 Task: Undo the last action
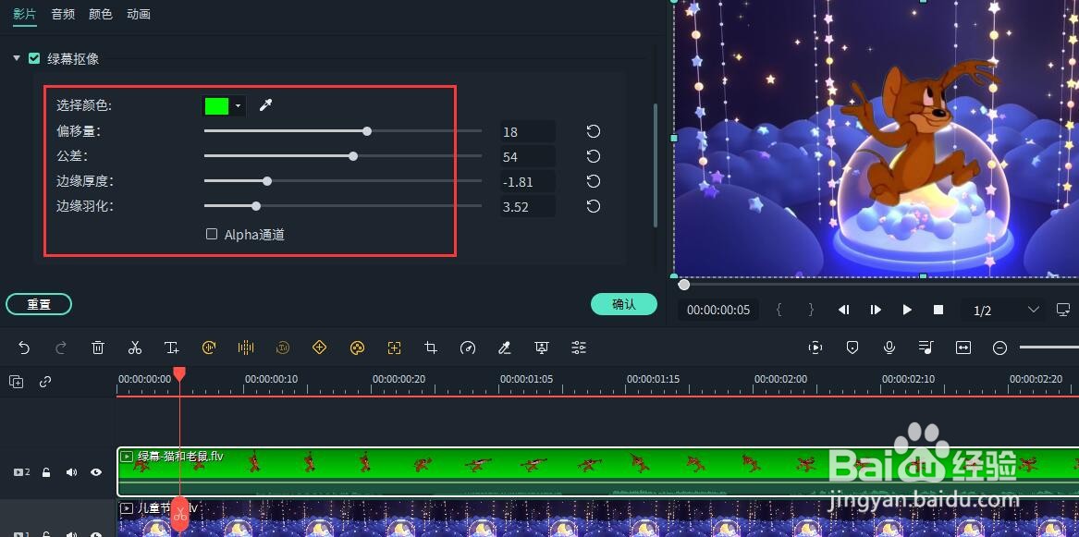pos(24,348)
